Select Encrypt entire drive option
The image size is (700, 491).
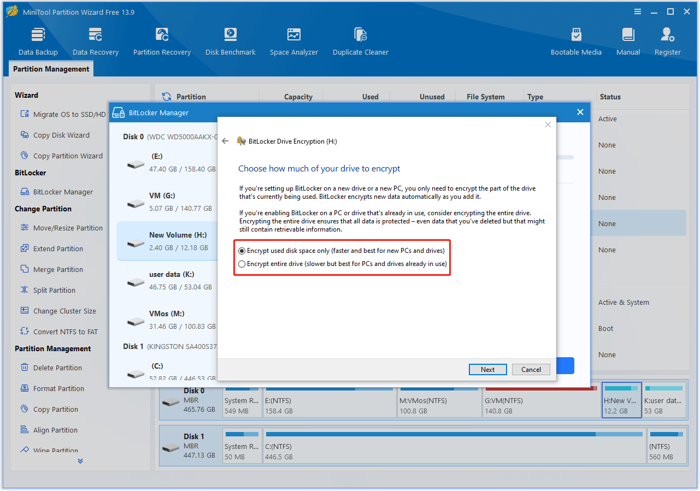tap(343, 264)
